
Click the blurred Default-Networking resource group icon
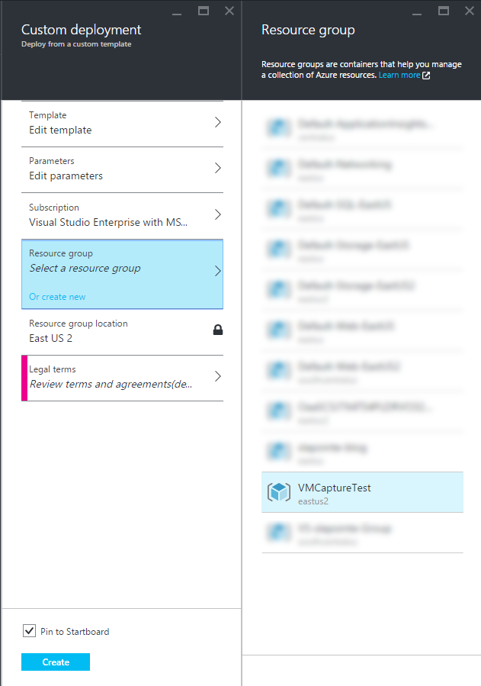coord(279,169)
